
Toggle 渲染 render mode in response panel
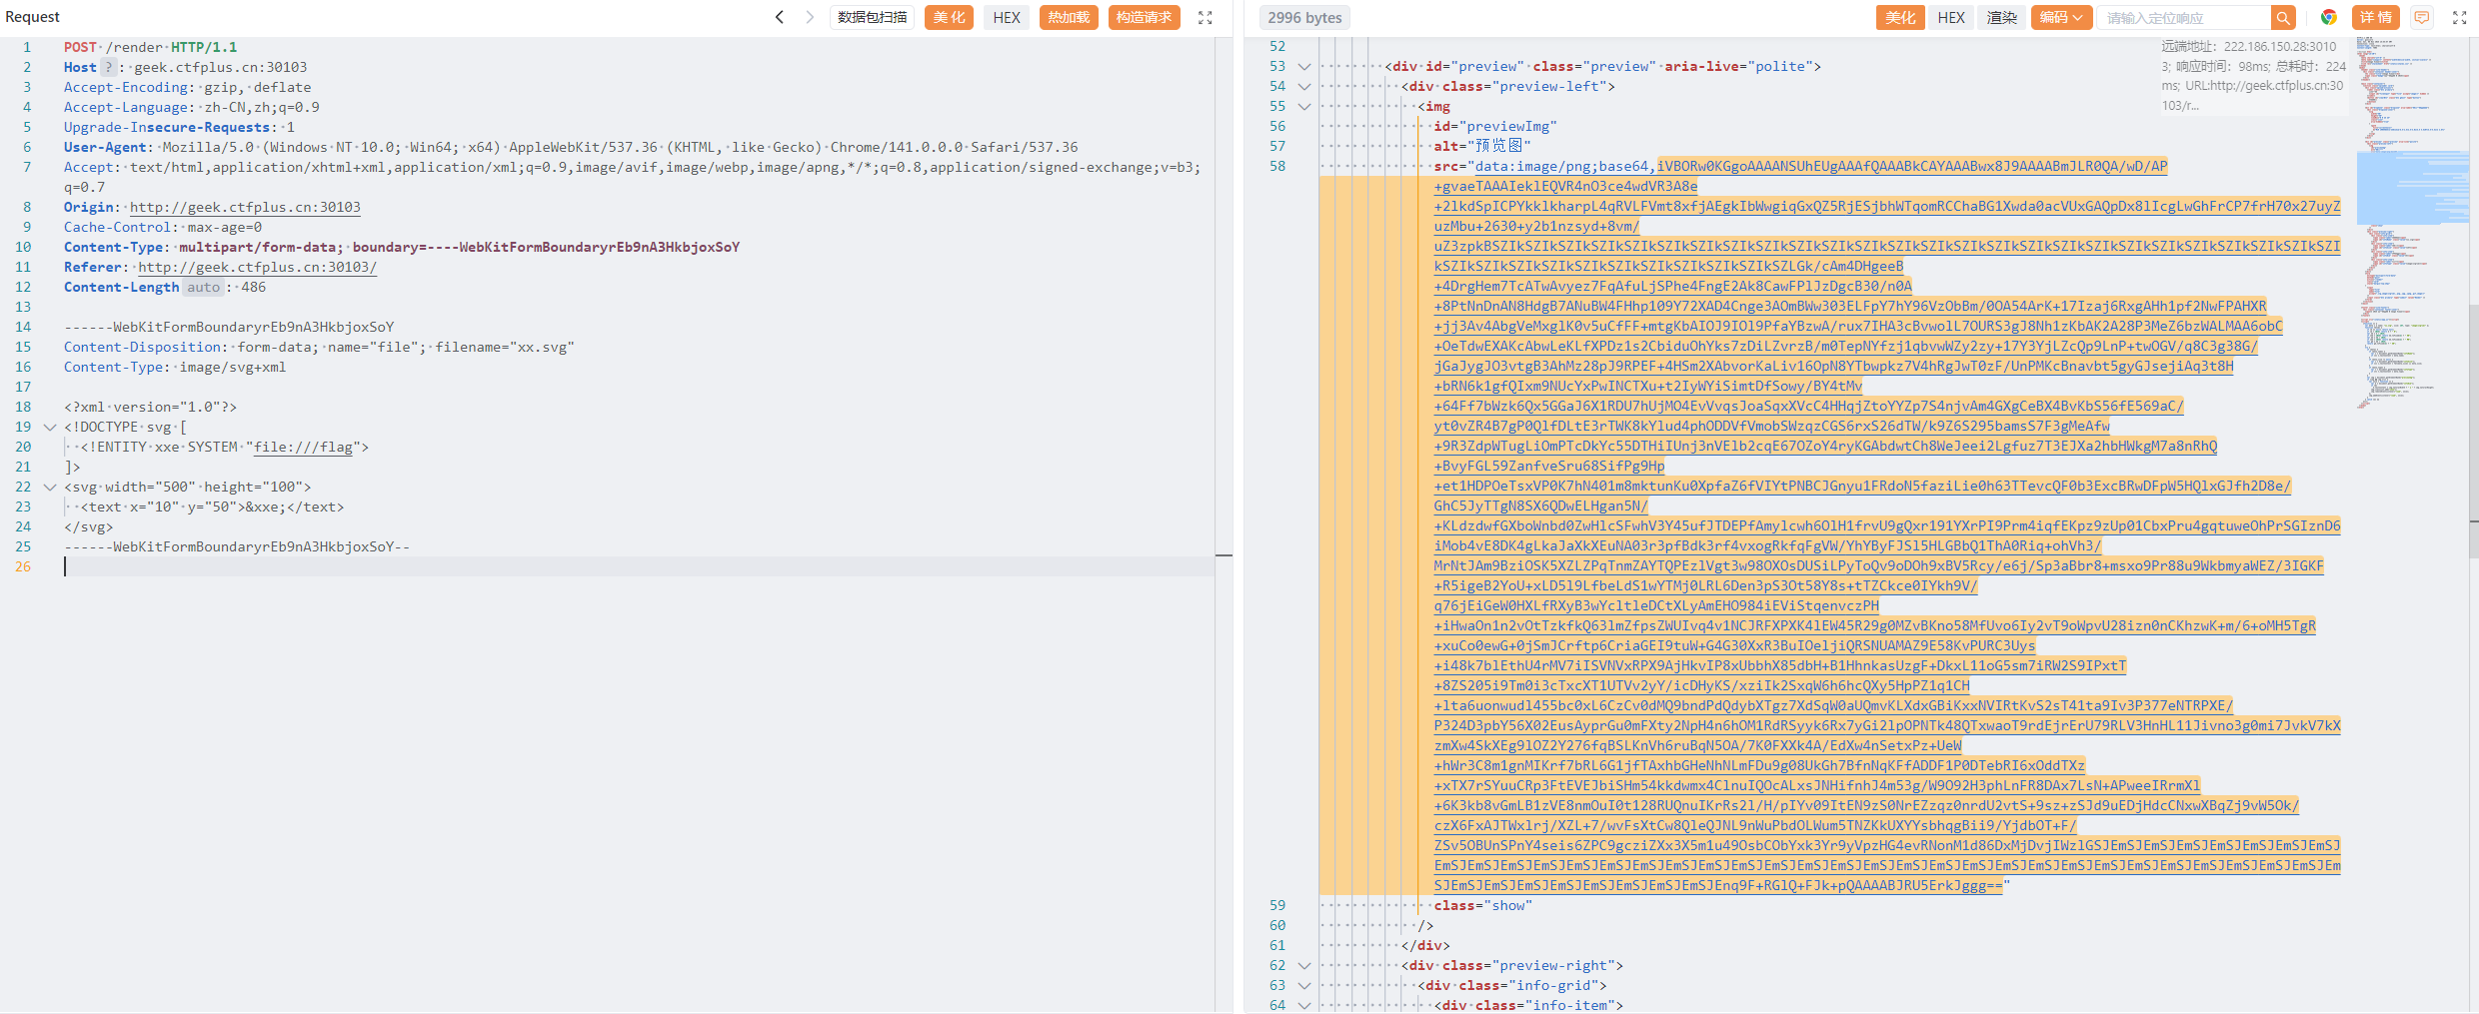(x=2001, y=18)
